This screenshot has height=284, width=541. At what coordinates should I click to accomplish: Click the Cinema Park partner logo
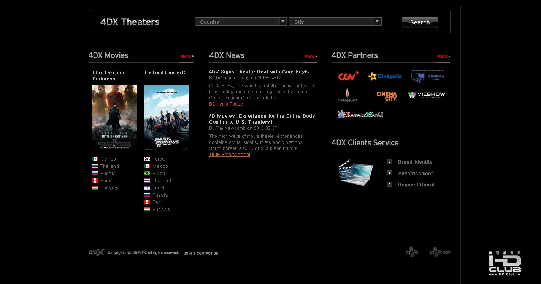(428, 76)
